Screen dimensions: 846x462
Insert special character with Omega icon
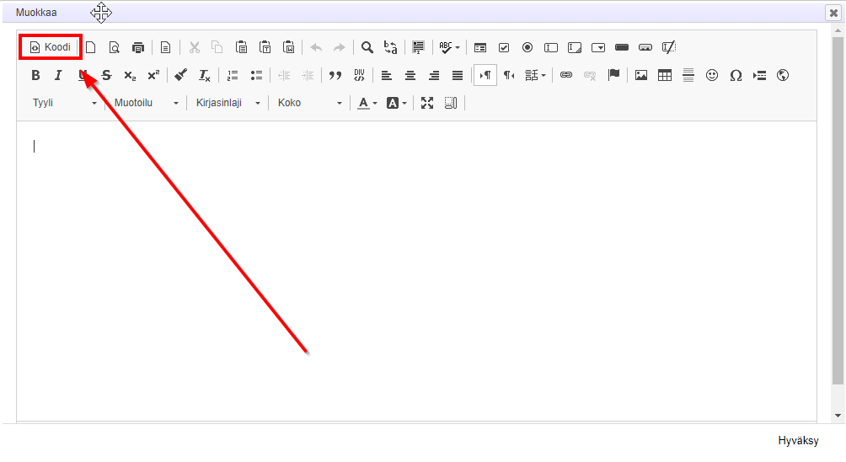click(736, 76)
